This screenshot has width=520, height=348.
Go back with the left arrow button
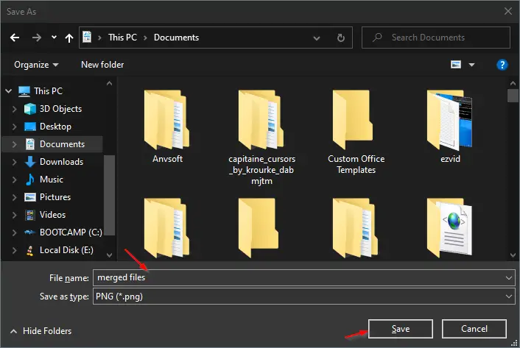pos(15,38)
